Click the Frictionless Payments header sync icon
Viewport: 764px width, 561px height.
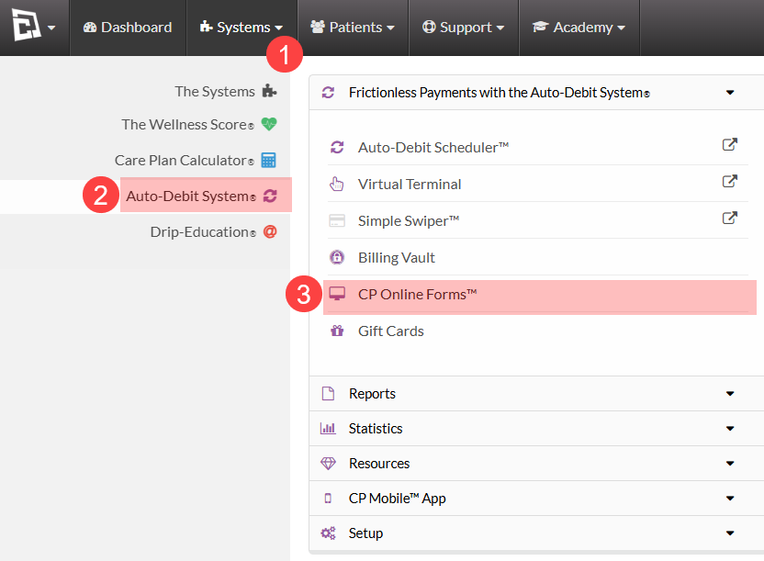click(x=328, y=93)
